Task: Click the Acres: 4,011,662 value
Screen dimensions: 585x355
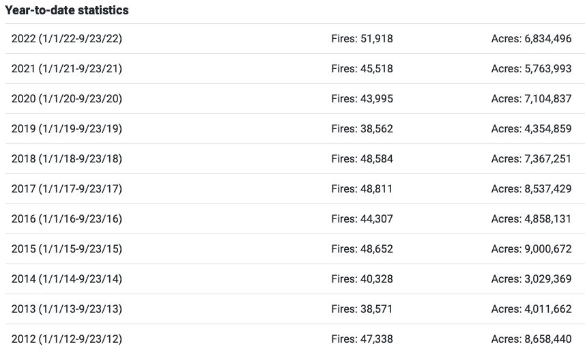Action: coord(531,309)
